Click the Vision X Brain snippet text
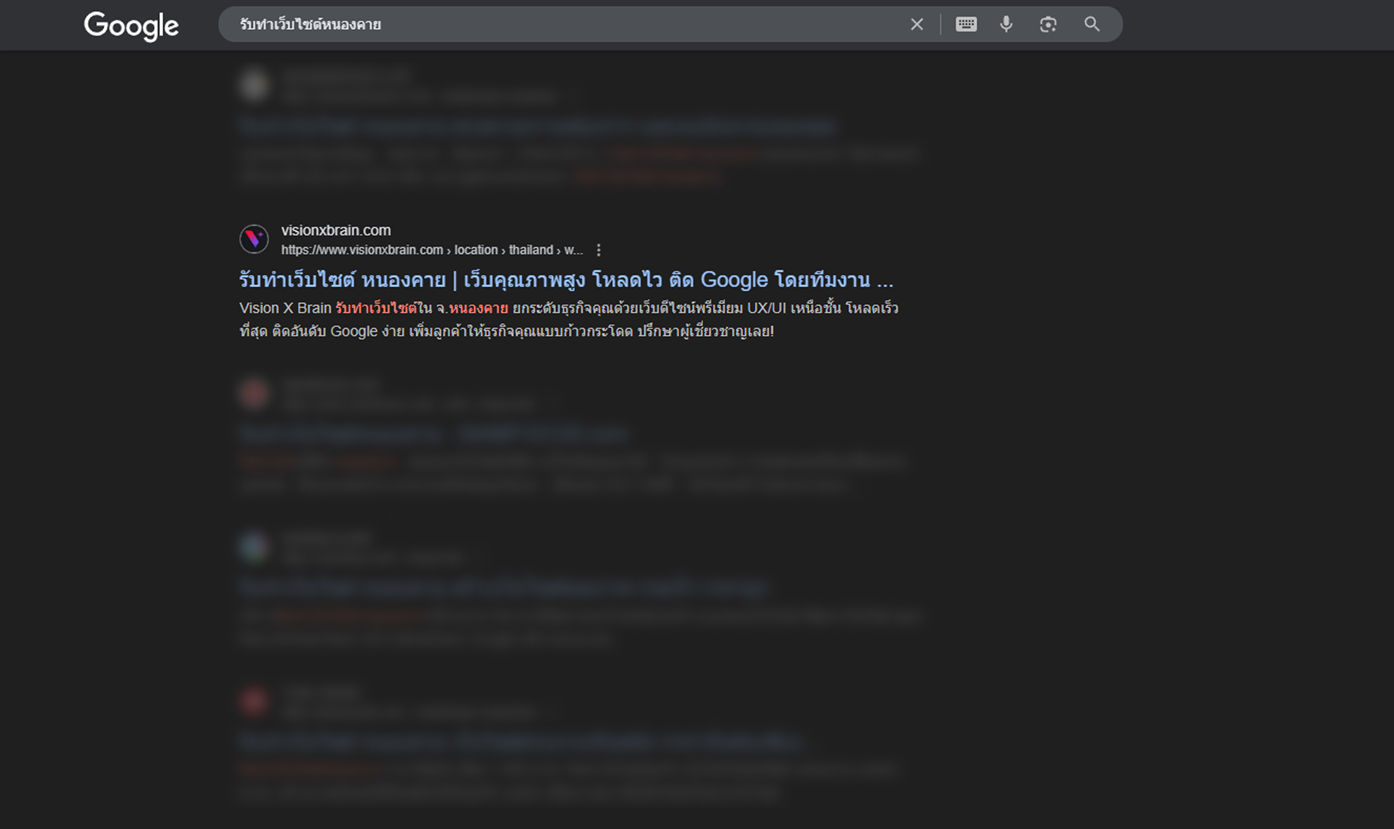The height and width of the screenshot is (829, 1394). click(x=568, y=319)
